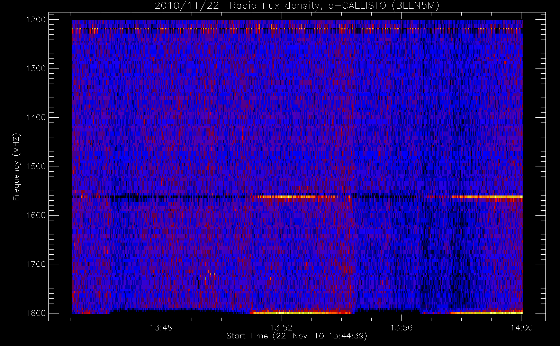Click the 1800 frequency tick label
560x346 pixels.
click(x=36, y=313)
